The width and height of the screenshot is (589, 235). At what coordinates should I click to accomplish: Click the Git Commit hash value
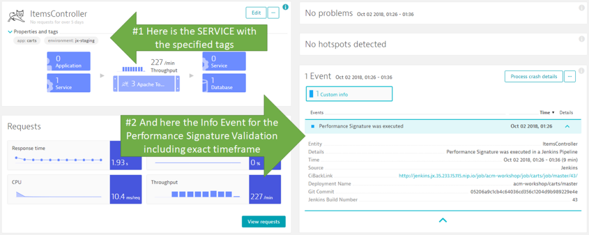click(524, 192)
